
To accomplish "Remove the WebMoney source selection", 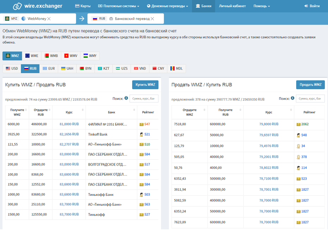I will 49,19.
